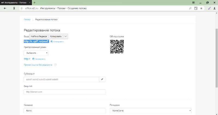Open the parked domain 'Выберите...' dropdown
This screenshot has height=115, width=218.
click(36, 53)
